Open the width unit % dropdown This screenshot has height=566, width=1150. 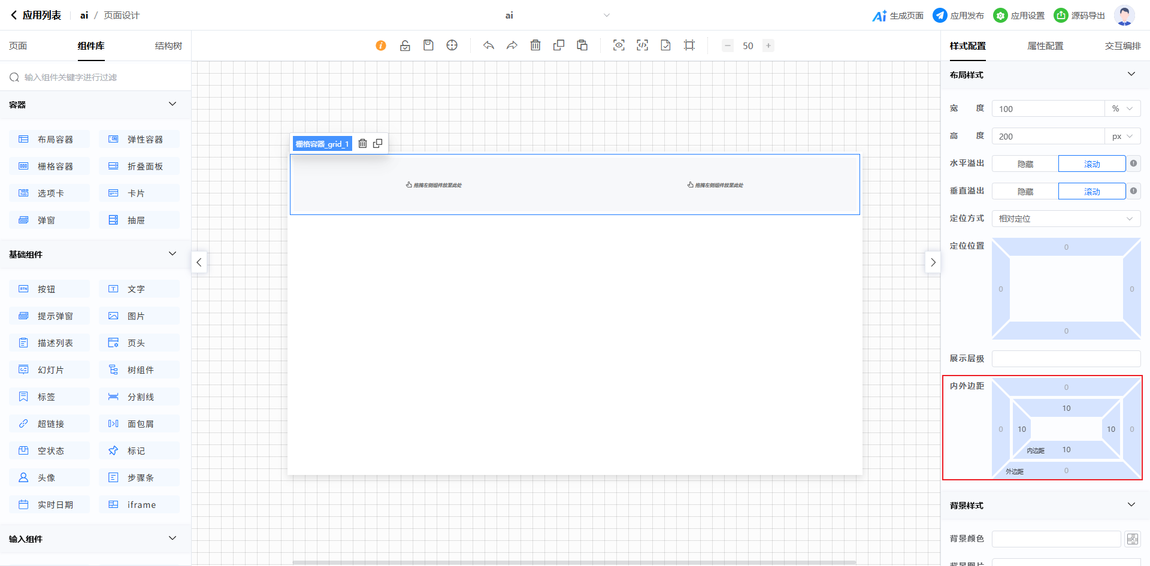click(x=1122, y=109)
